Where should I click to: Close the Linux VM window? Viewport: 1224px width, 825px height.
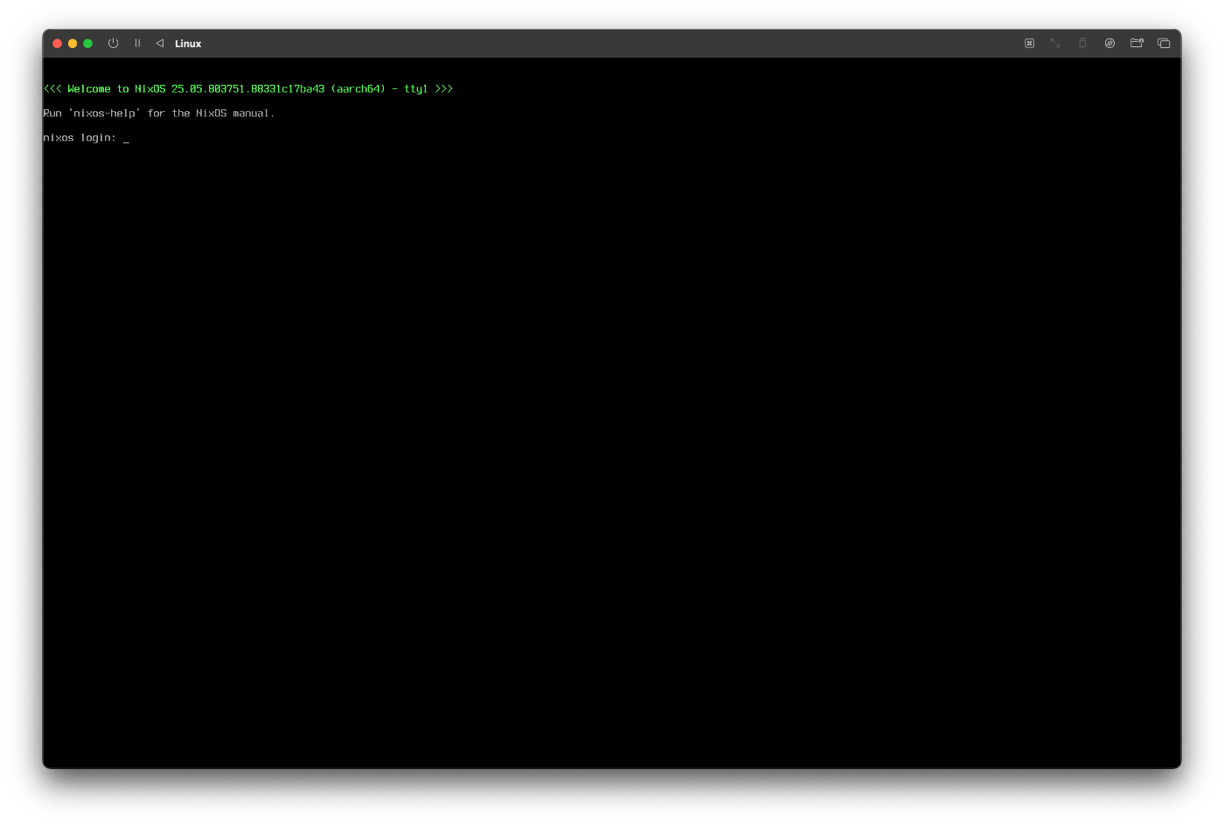tap(58, 43)
